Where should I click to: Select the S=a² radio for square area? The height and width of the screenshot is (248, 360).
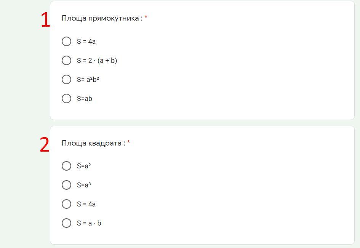point(66,166)
